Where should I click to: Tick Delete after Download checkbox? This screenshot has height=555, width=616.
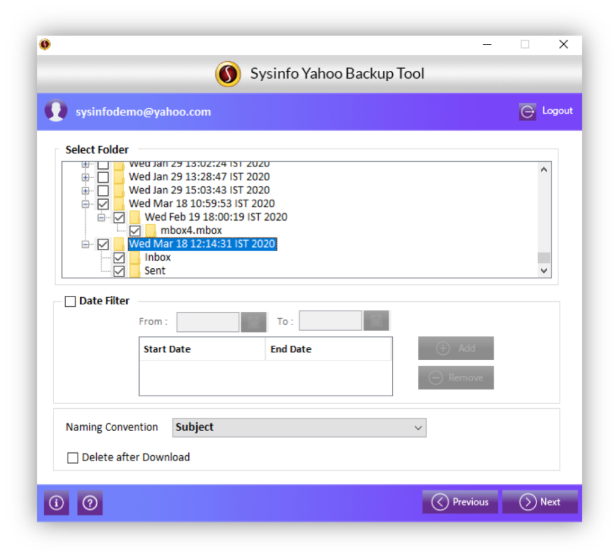point(73,458)
